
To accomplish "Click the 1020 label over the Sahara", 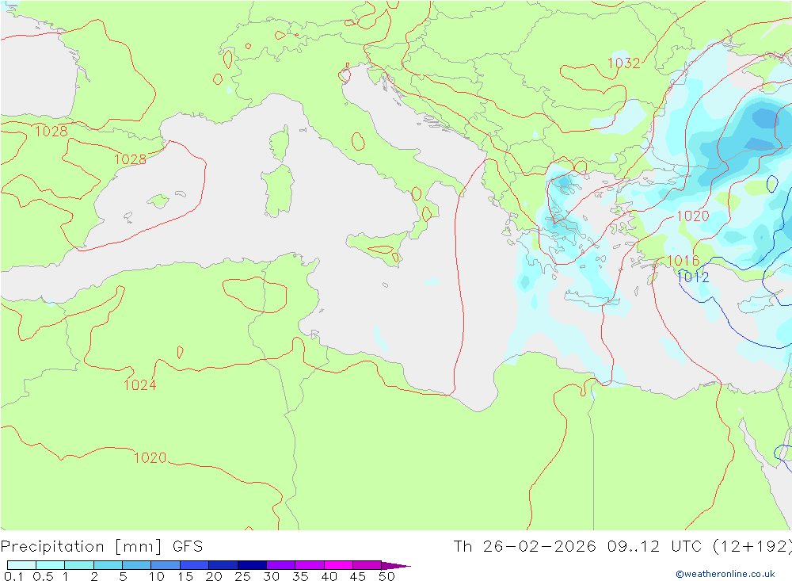I will (150, 458).
